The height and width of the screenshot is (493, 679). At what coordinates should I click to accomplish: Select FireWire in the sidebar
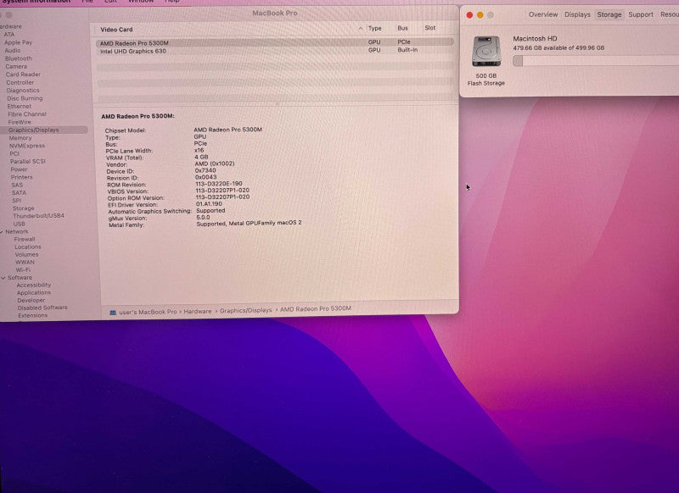20,122
